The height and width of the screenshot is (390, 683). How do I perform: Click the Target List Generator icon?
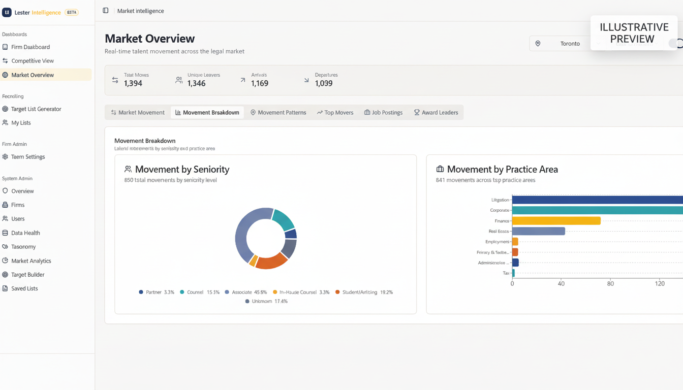pyautogui.click(x=5, y=109)
